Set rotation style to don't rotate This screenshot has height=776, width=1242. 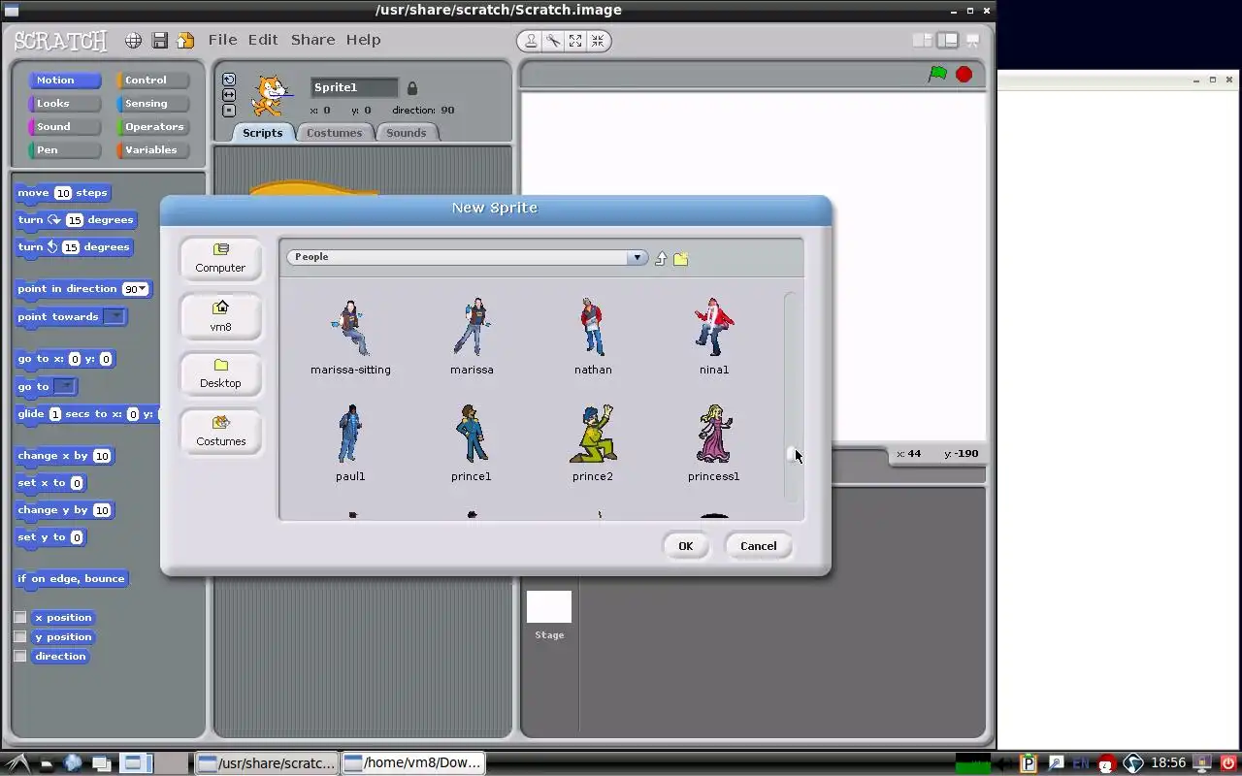click(x=229, y=110)
